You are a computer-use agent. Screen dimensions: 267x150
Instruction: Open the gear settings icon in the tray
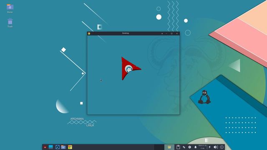coord(189,147)
